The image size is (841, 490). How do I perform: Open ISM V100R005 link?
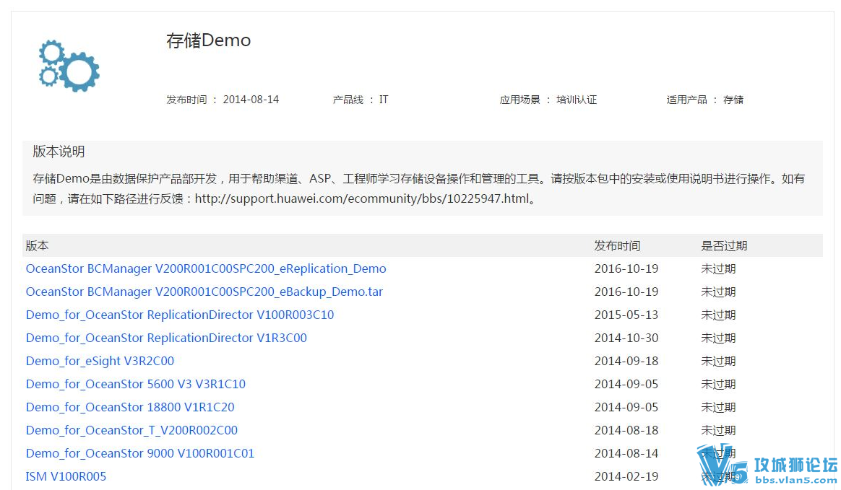(x=66, y=476)
